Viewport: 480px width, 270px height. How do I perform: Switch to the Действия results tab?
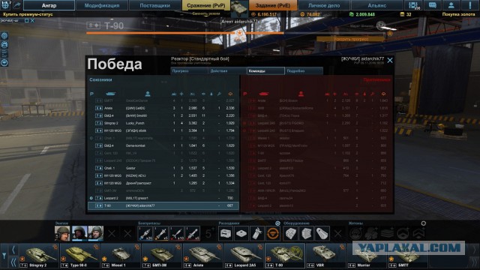click(227, 71)
